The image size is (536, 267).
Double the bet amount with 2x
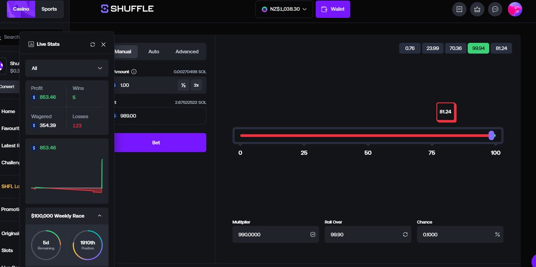coord(197,85)
